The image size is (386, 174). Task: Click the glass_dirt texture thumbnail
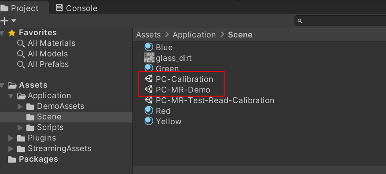[x=149, y=58]
